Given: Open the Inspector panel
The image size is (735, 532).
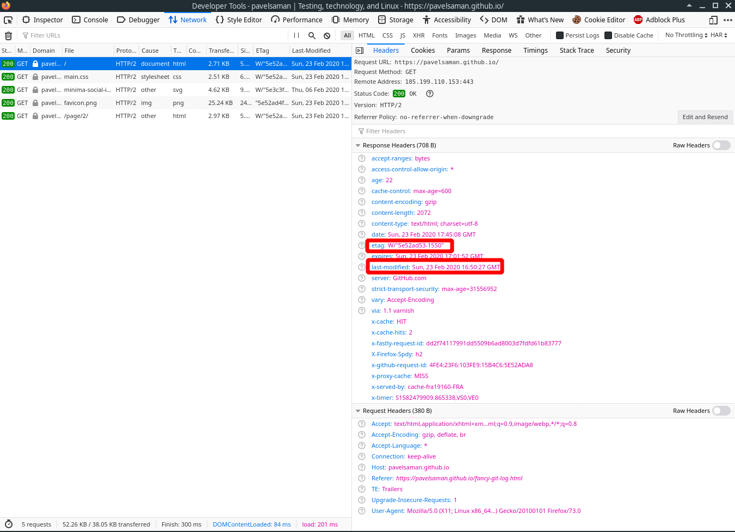Looking at the screenshot, I should 42,20.
